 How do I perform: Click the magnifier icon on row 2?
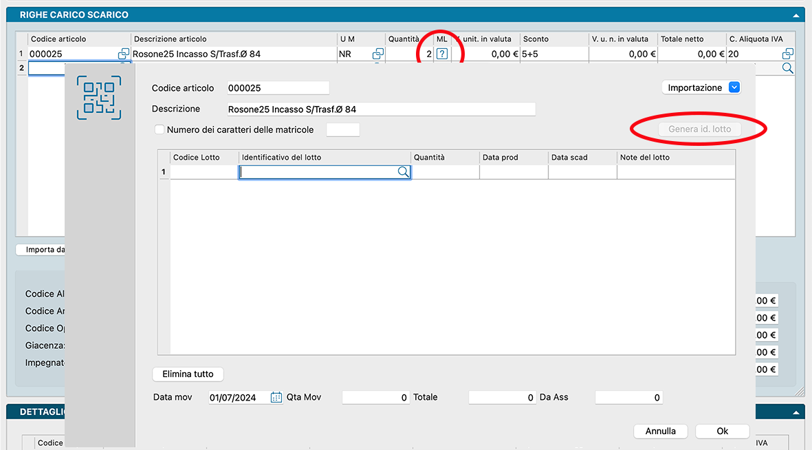(787, 68)
